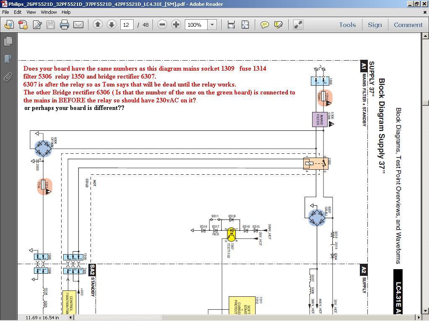
Task: Click the page size 11.69 x 16.54 in
Action: (x=42, y=318)
